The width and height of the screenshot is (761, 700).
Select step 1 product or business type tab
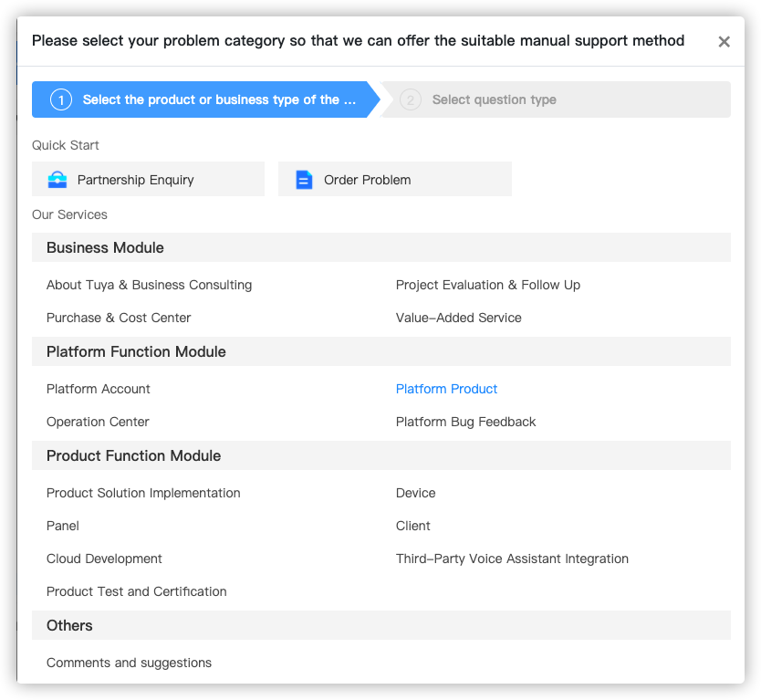point(206,99)
